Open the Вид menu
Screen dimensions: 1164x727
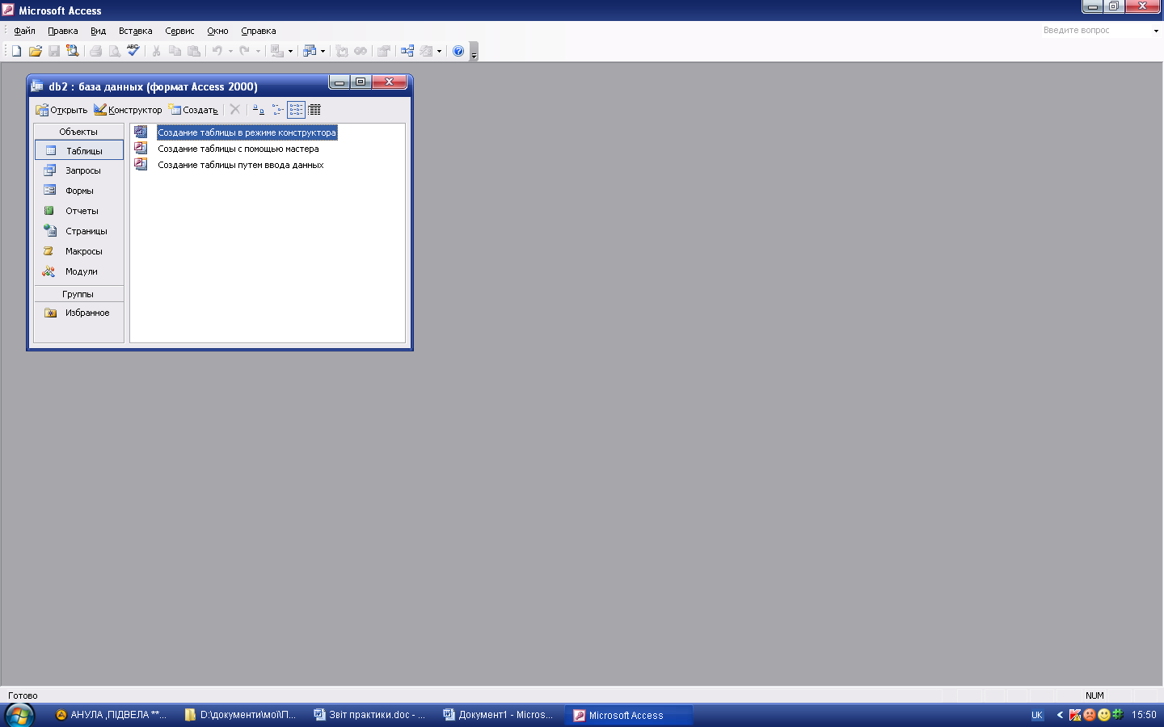coord(98,31)
